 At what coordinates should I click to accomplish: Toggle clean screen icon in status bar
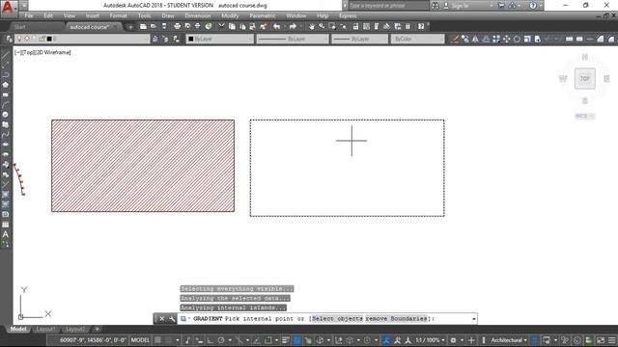(x=601, y=340)
